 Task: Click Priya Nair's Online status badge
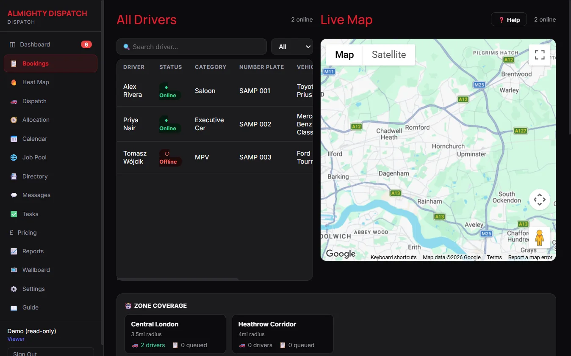point(170,124)
